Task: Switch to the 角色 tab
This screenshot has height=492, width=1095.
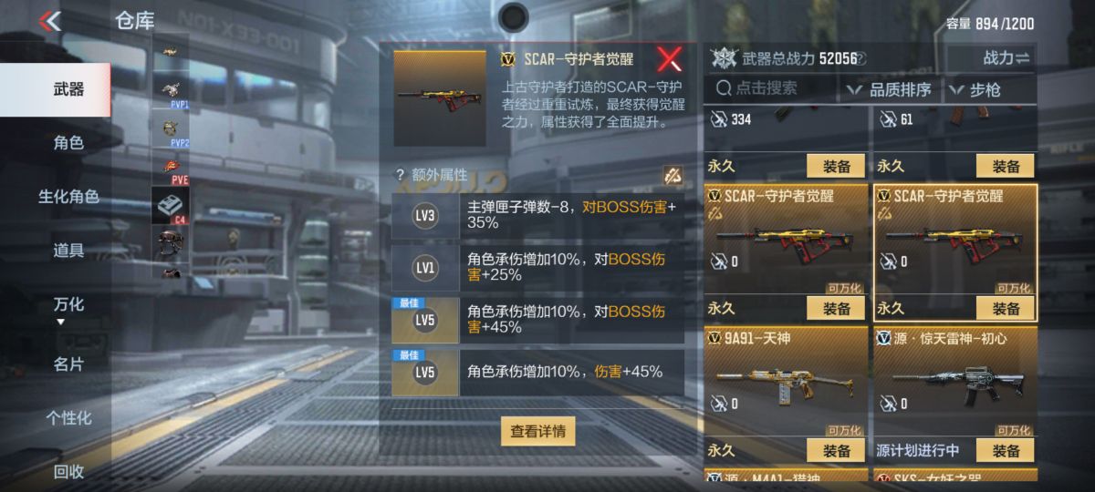Action: (68, 142)
